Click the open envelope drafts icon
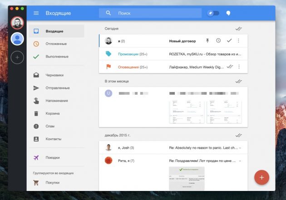This screenshot has width=286, height=200. (36, 75)
